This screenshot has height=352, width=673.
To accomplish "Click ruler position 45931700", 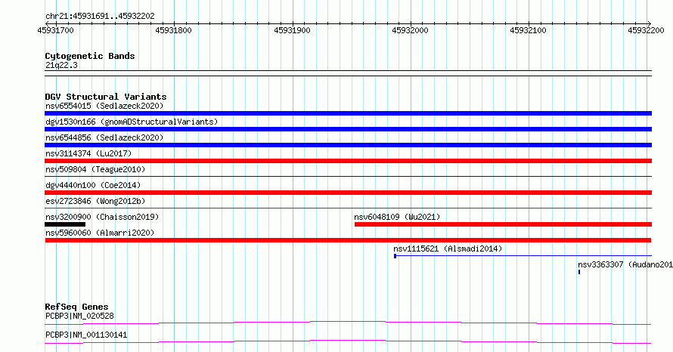I will [55, 30].
